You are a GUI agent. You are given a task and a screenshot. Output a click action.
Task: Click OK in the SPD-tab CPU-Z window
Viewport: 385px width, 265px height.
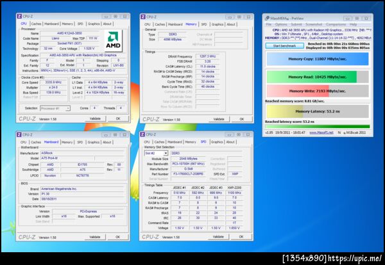[241, 237]
